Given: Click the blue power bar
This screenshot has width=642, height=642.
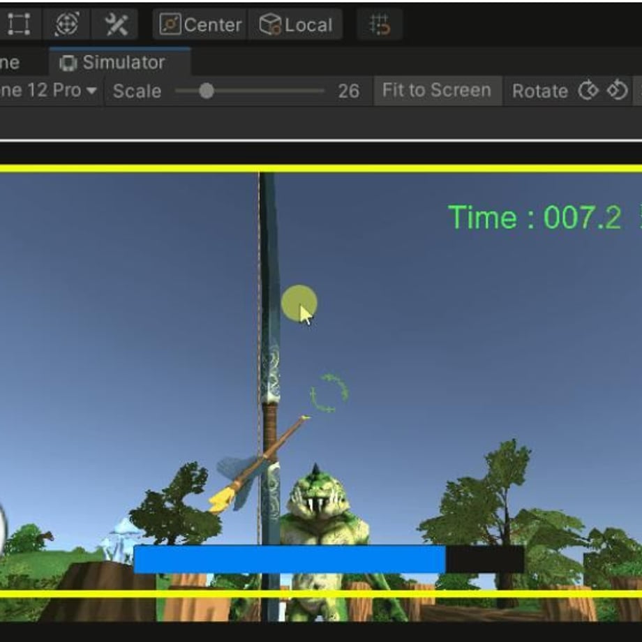Looking at the screenshot, I should [290, 559].
